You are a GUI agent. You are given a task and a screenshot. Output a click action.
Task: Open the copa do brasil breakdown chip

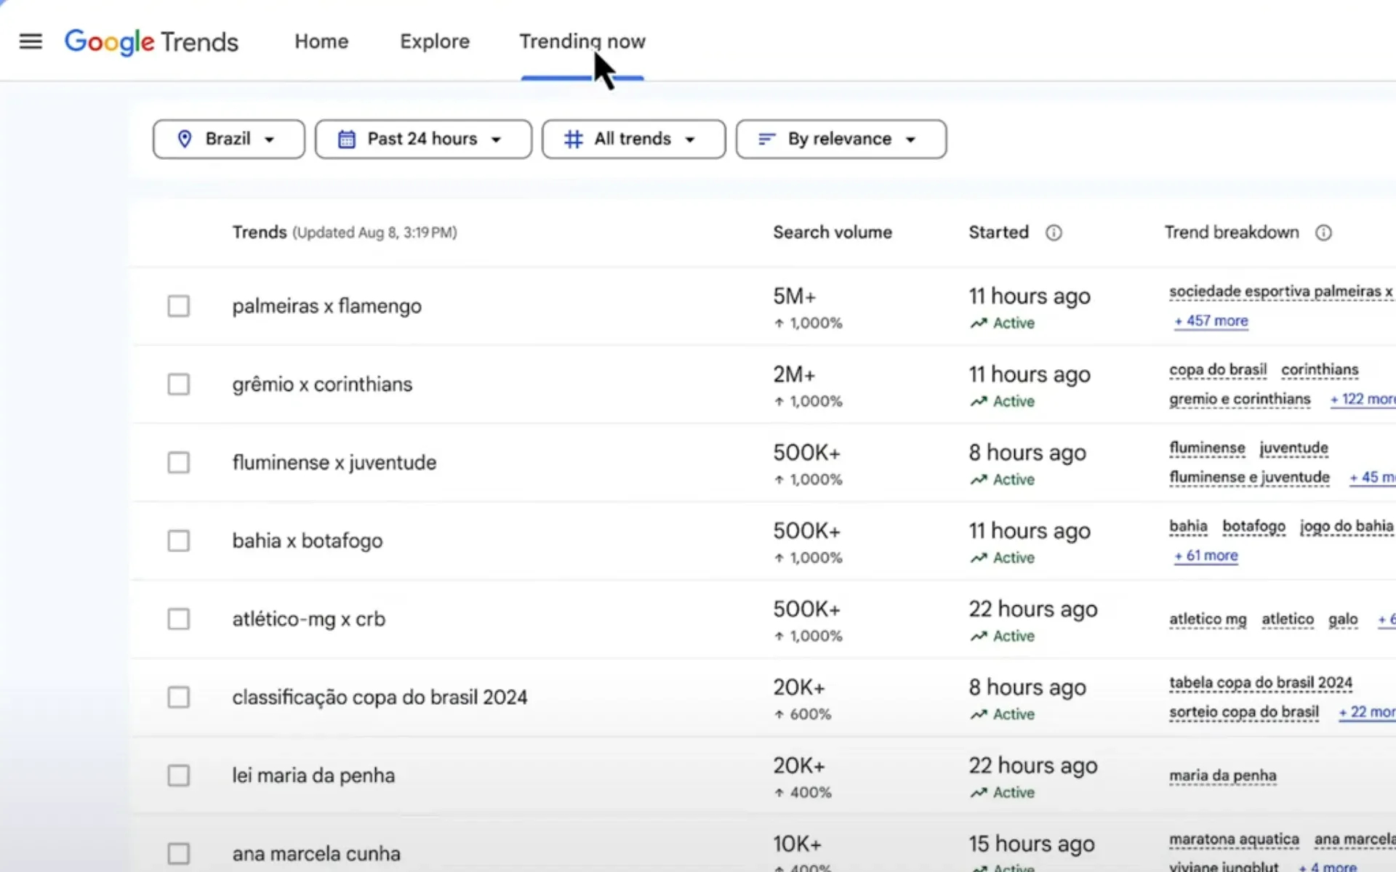[x=1218, y=369]
